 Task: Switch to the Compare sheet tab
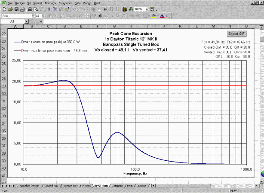[x=116, y=186]
